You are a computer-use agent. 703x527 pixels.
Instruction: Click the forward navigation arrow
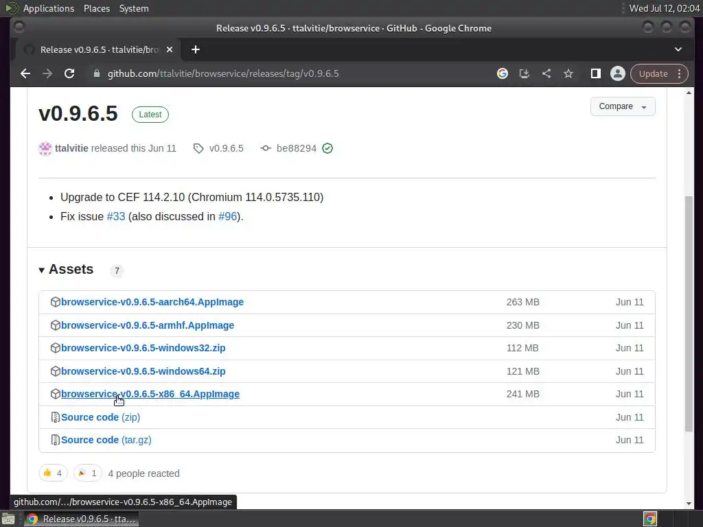point(47,73)
